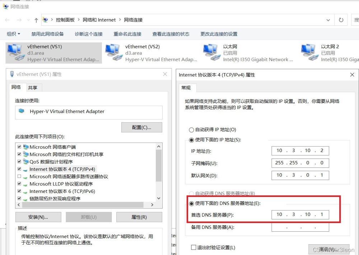
Task: Click 查看此连接的状态 in the toolbar
Action: (x=171, y=34)
